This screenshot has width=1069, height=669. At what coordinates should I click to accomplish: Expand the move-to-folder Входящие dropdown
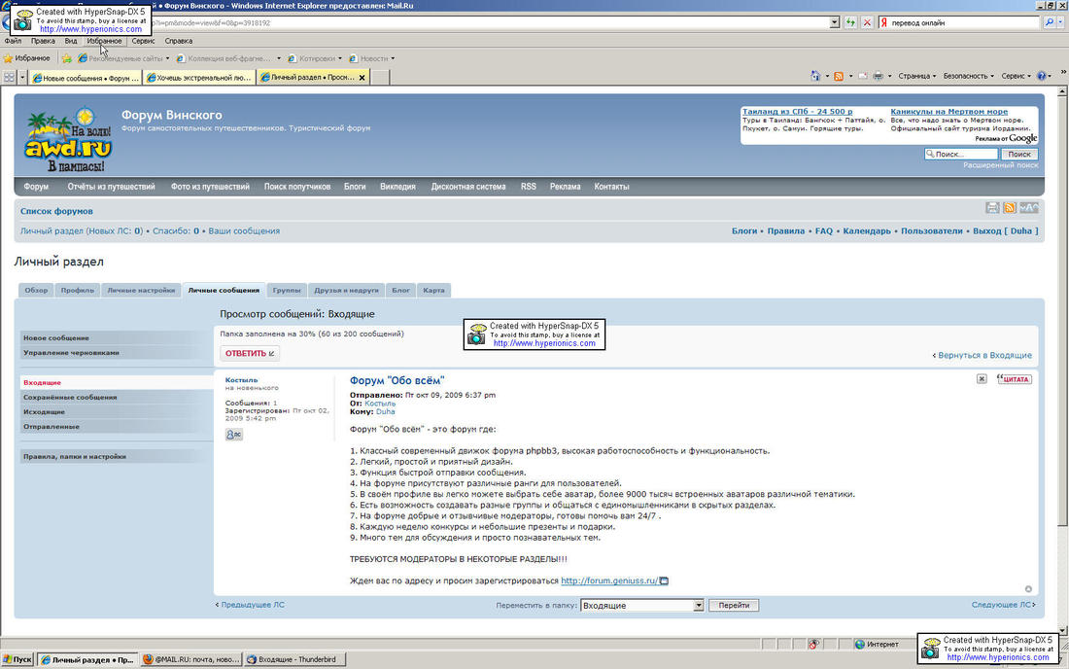coord(698,606)
